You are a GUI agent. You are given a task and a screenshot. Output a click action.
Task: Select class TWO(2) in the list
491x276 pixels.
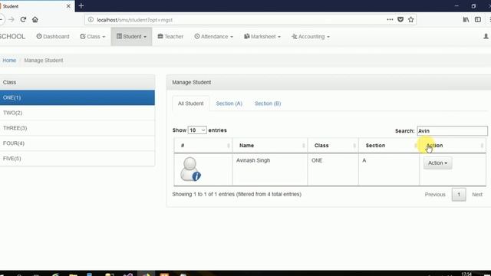tap(77, 113)
